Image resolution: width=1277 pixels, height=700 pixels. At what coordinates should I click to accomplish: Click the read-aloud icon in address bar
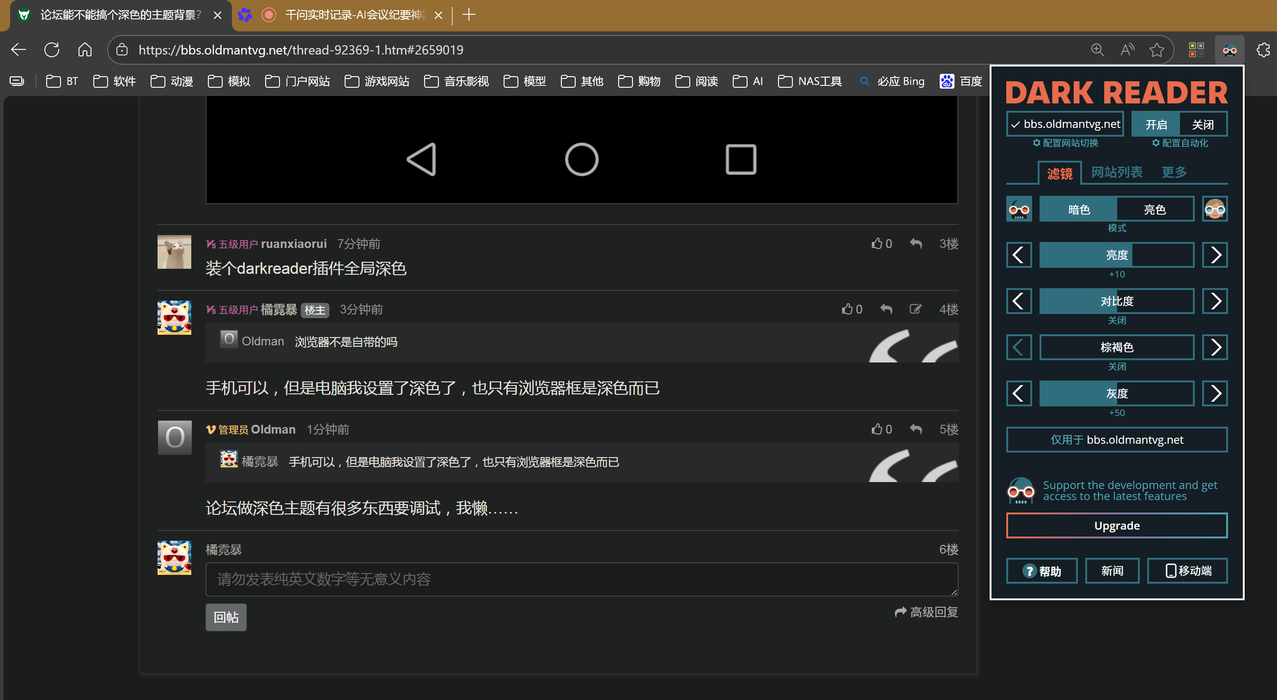pyautogui.click(x=1127, y=49)
